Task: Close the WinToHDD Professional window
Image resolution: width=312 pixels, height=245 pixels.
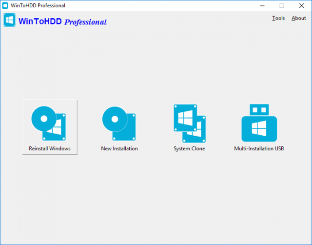Action: (x=301, y=5)
